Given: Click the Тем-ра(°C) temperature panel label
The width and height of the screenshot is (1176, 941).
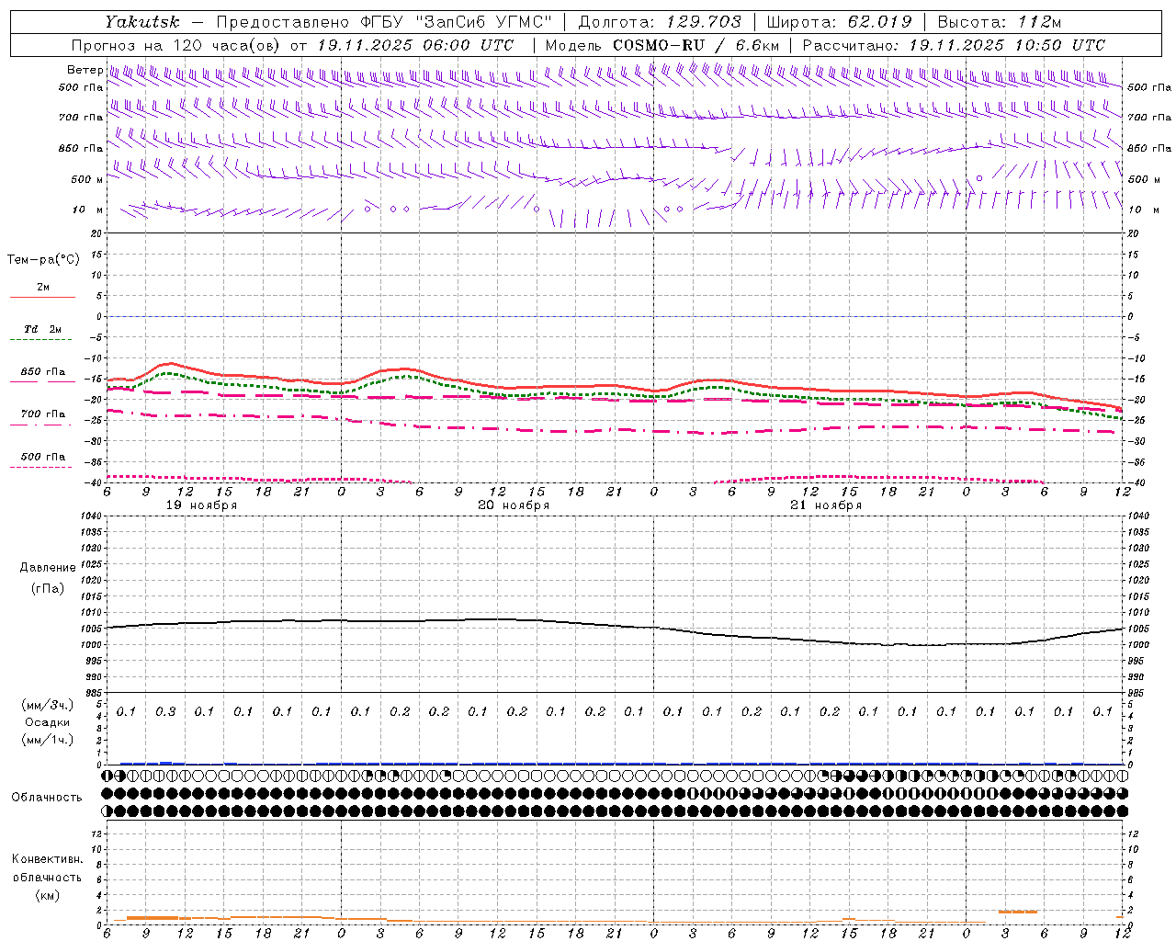Looking at the screenshot, I should [x=43, y=260].
